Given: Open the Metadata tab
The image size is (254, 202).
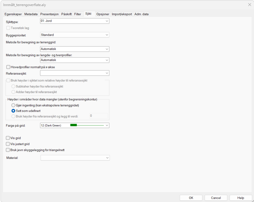Looking at the screenshot, I should click(31, 14).
